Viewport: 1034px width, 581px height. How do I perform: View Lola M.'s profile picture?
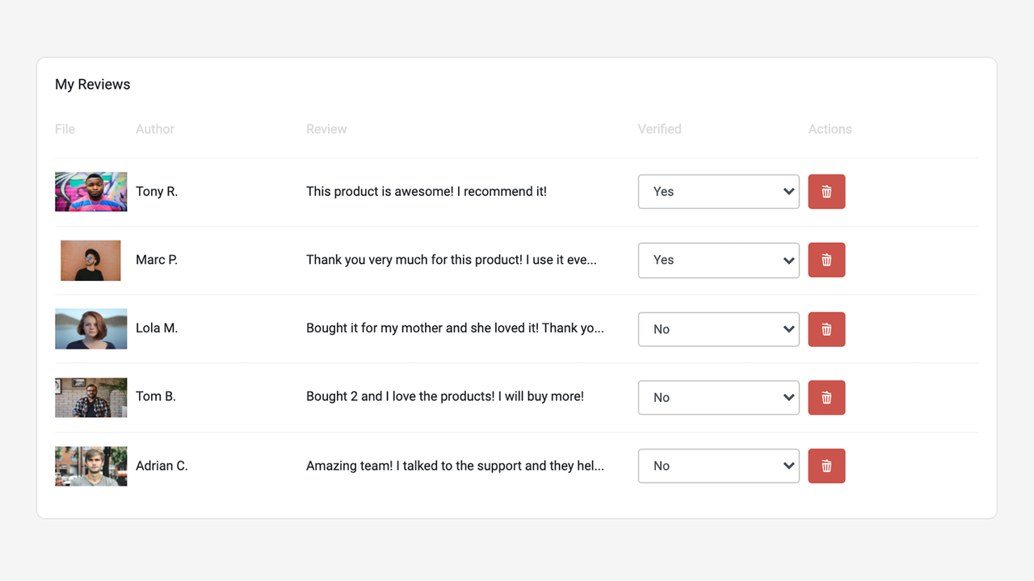(90, 329)
